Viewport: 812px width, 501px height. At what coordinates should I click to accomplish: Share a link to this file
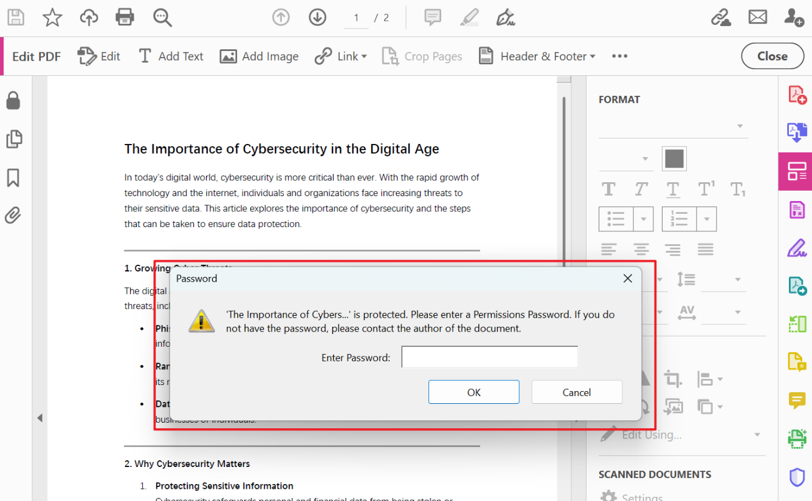(x=721, y=18)
